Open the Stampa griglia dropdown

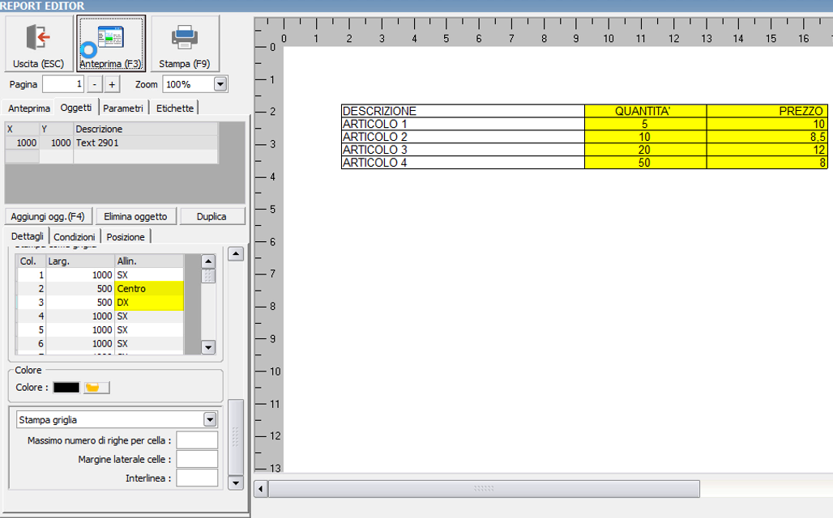[x=210, y=419]
